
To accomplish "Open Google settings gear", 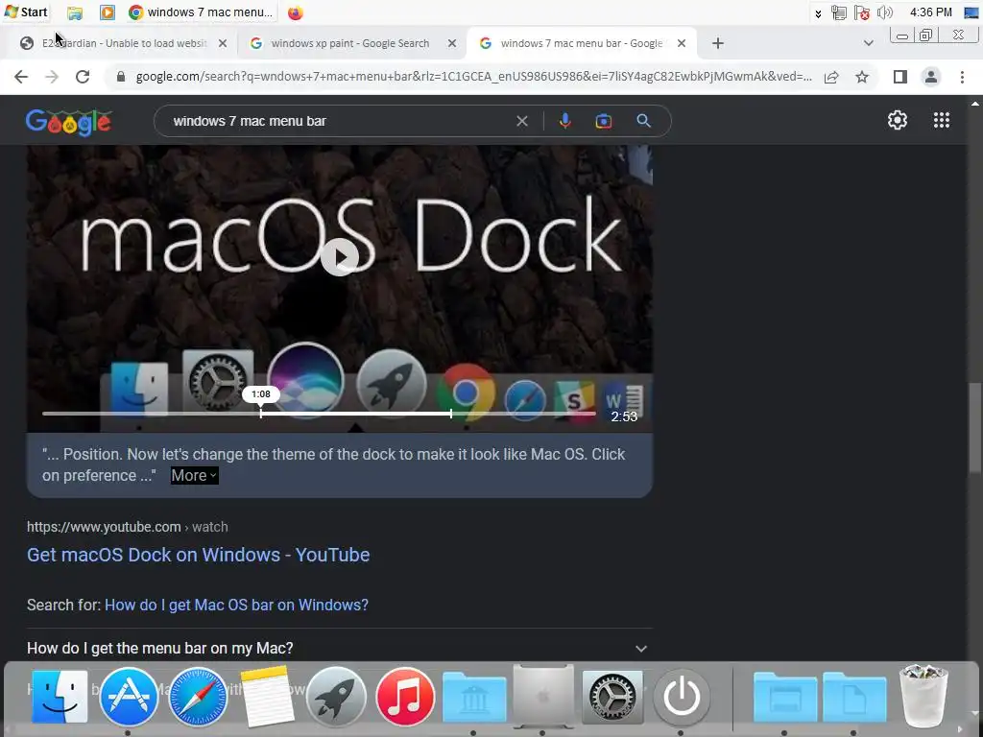I will [x=898, y=120].
